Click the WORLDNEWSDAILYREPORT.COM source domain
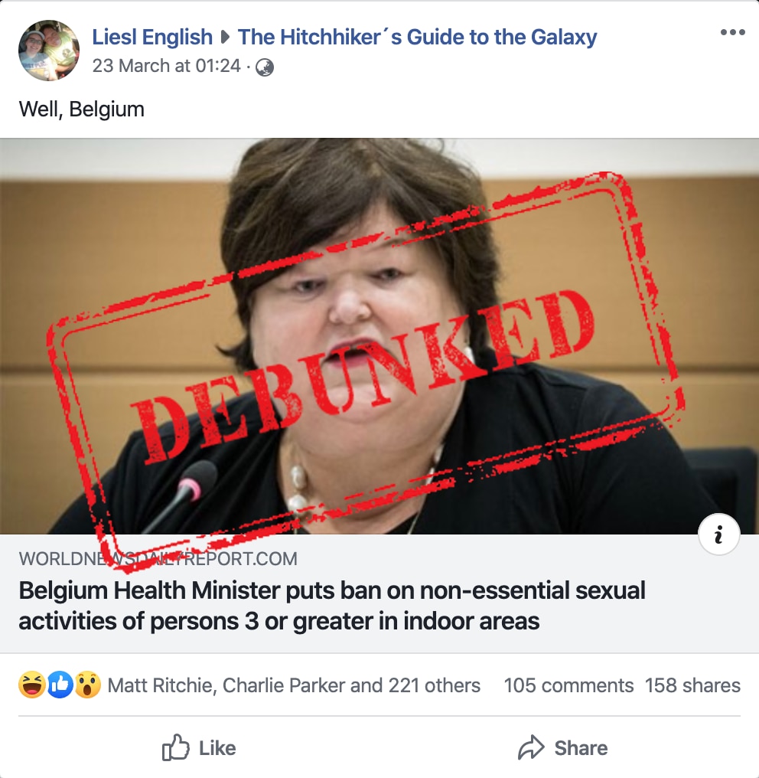 coord(158,559)
